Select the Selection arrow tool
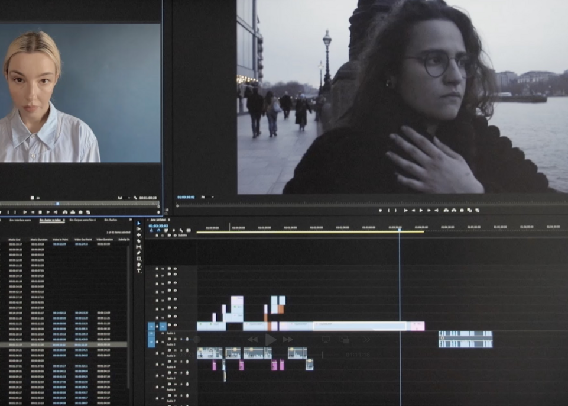Viewport: 568px width, 406px height. coord(139,224)
